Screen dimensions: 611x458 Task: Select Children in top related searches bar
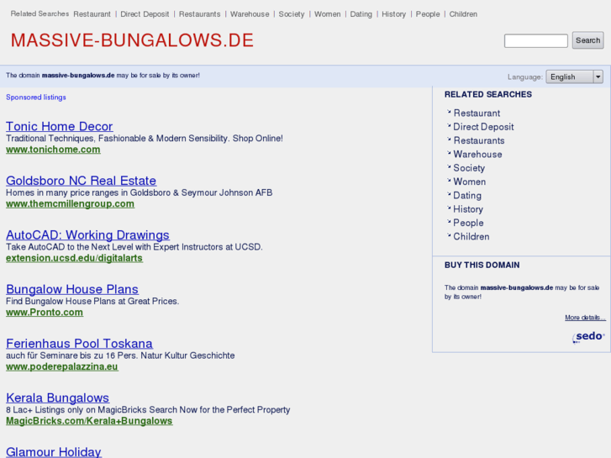click(x=463, y=14)
